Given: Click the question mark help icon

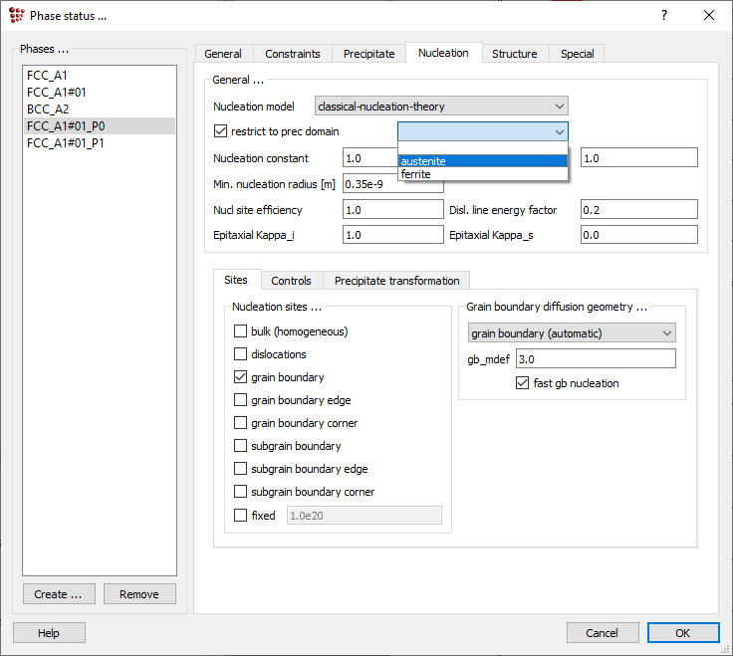Looking at the screenshot, I should tap(663, 15).
